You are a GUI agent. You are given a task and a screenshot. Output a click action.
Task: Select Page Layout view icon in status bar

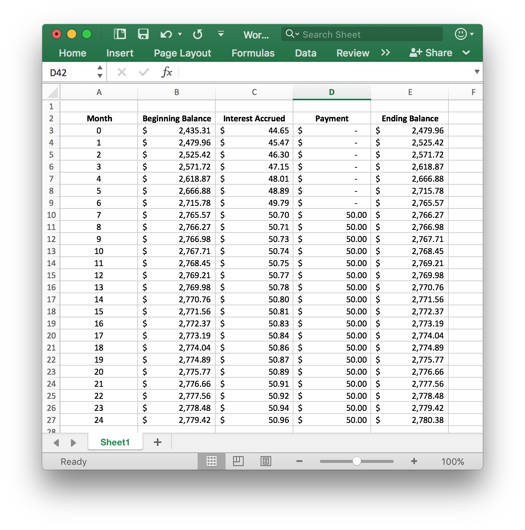239,461
